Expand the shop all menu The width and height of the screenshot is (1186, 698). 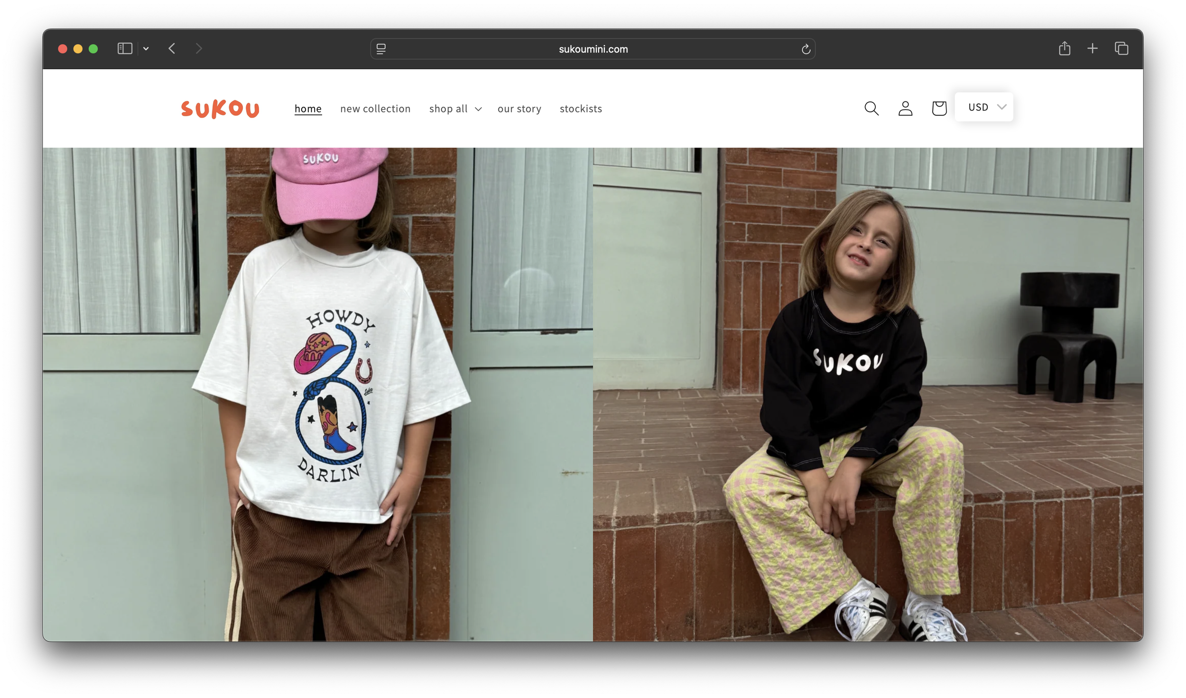pos(455,109)
